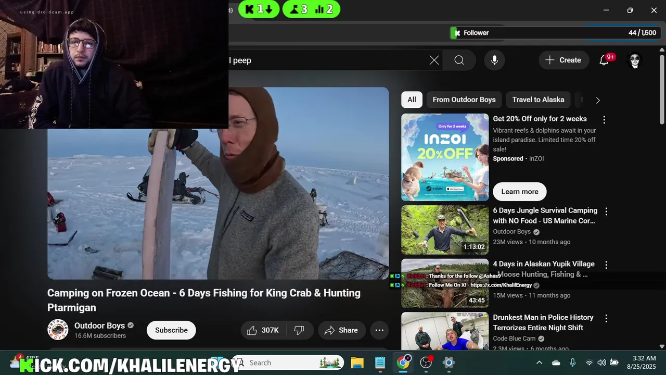Open the Windows taskbar Search box
Viewport: 666px width, 375px height.
[288, 362]
